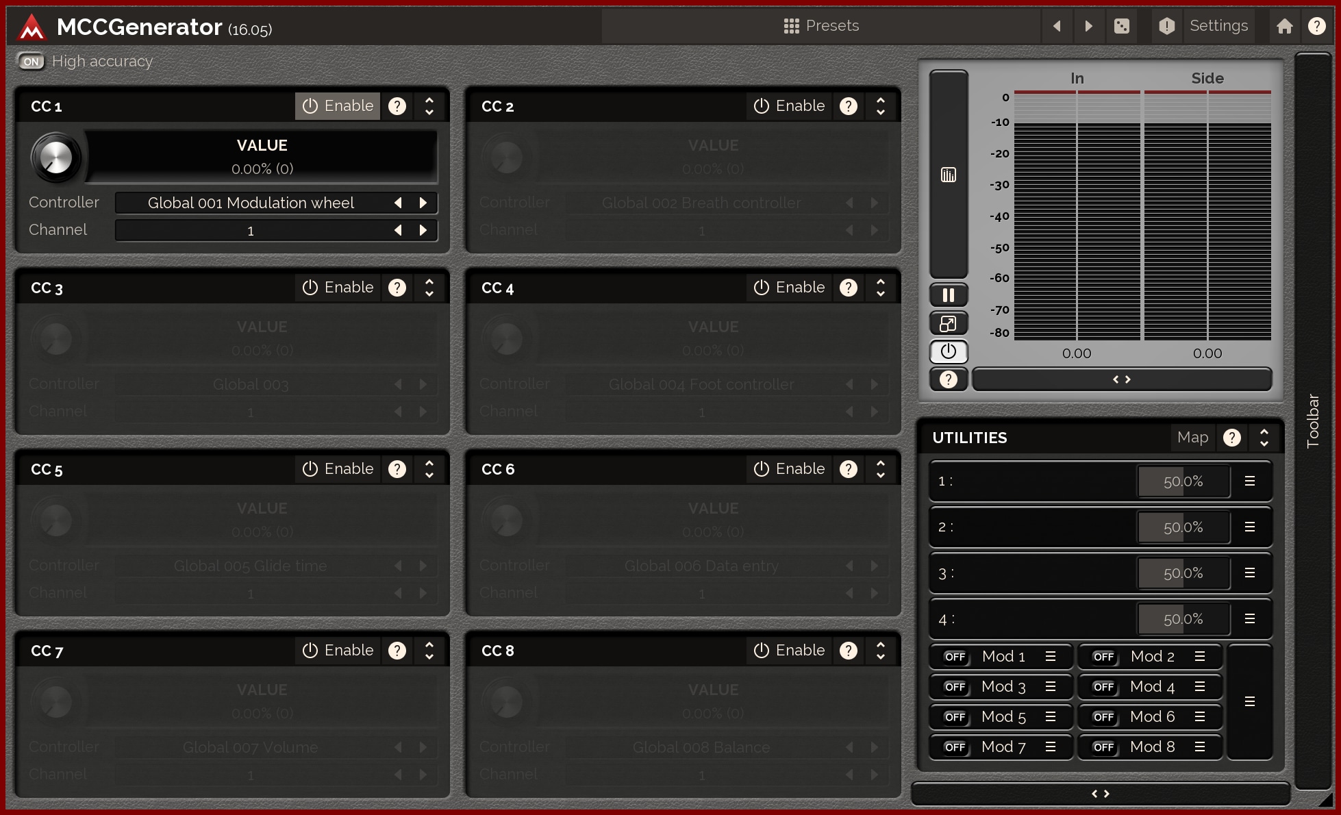Open help for CC 3 panel
This screenshot has height=815, width=1341.
pos(397,288)
